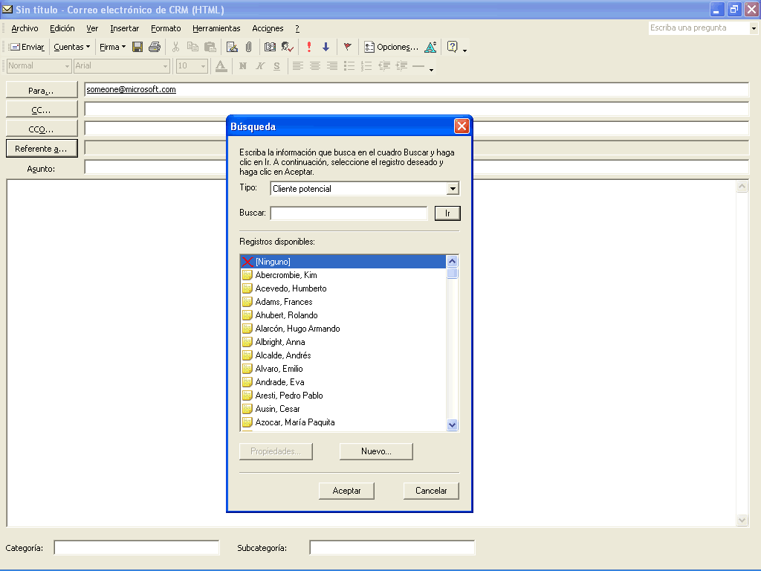This screenshot has width=761, height=571.
Task: Click the CC... button
Action: coord(42,110)
